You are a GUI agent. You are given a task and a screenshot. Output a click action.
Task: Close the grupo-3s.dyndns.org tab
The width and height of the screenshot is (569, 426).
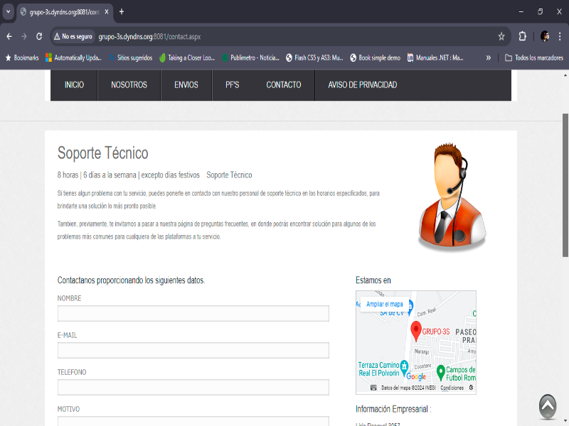pyautogui.click(x=107, y=12)
